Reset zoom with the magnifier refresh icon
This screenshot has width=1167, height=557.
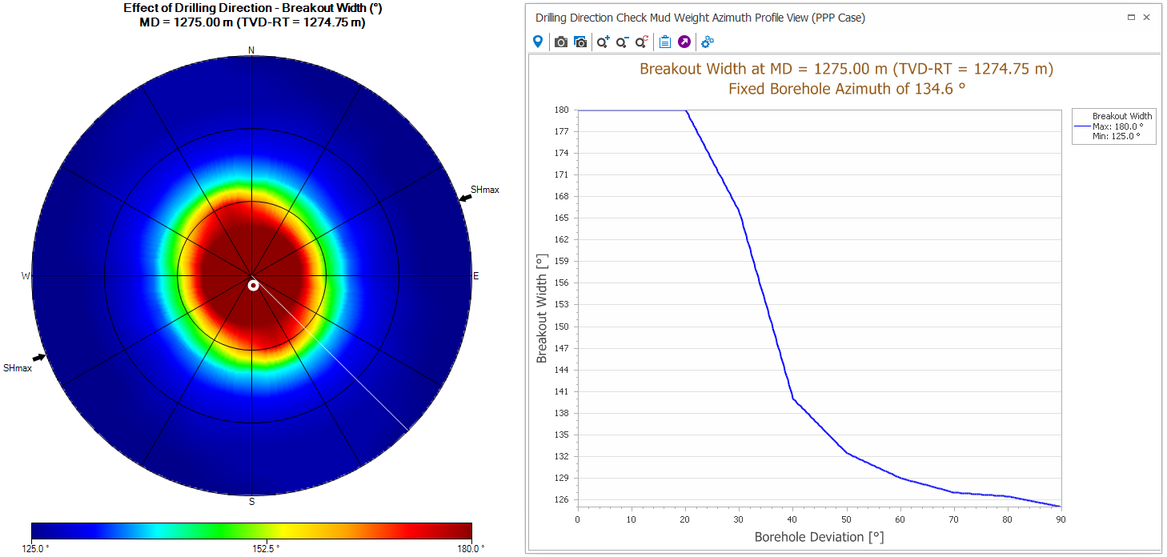click(641, 42)
